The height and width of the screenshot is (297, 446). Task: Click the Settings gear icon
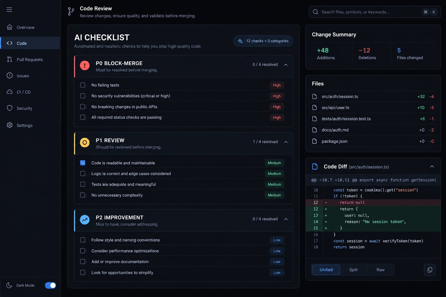click(x=10, y=125)
